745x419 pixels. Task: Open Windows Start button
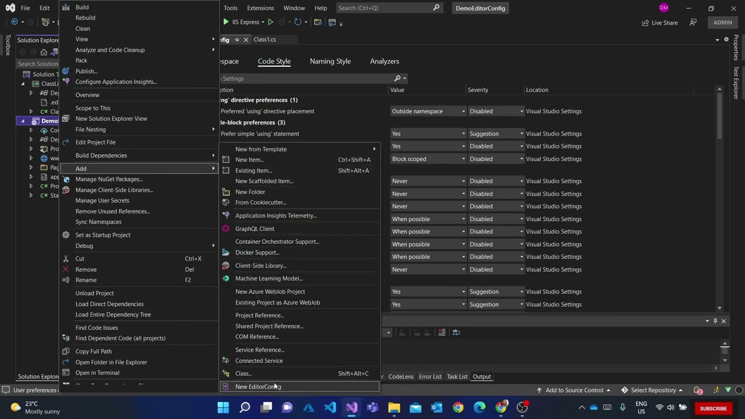click(223, 407)
